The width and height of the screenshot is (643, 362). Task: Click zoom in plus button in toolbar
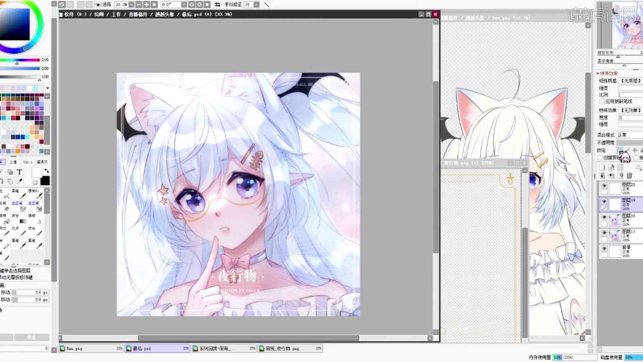click(146, 5)
